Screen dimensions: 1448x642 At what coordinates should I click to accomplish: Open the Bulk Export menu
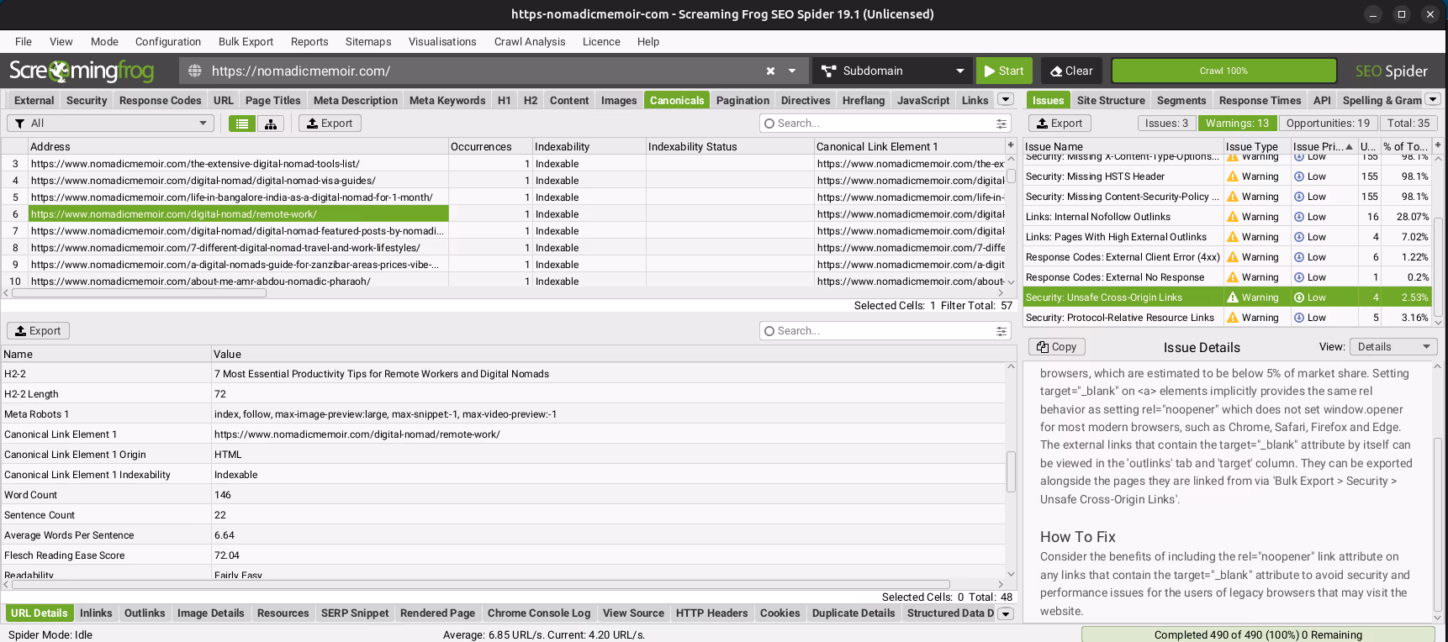point(246,41)
